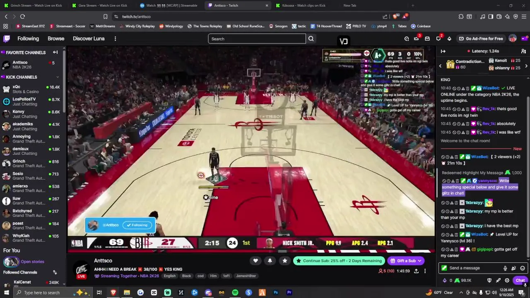Screen dimensions: 530x298
Task: Open the chat emote picker smiley
Action: point(523,268)
